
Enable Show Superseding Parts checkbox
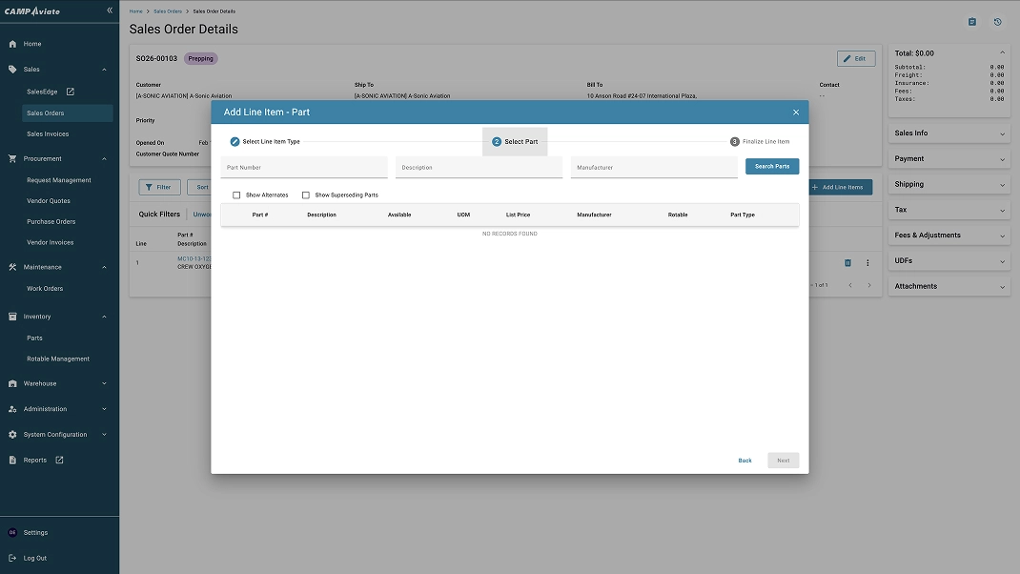tap(306, 195)
